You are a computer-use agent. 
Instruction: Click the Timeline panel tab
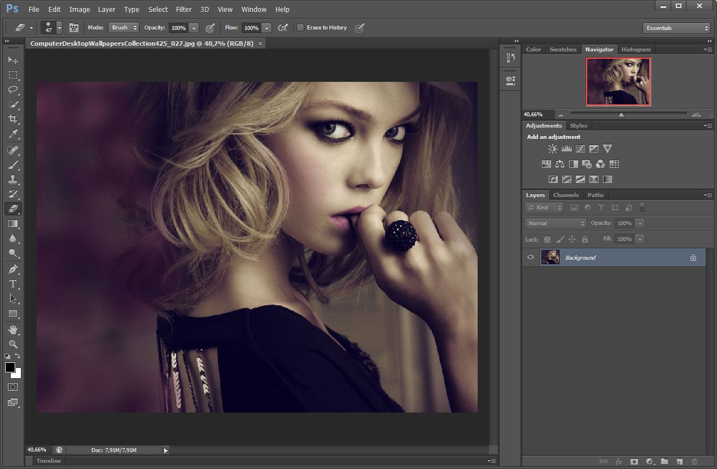click(49, 461)
